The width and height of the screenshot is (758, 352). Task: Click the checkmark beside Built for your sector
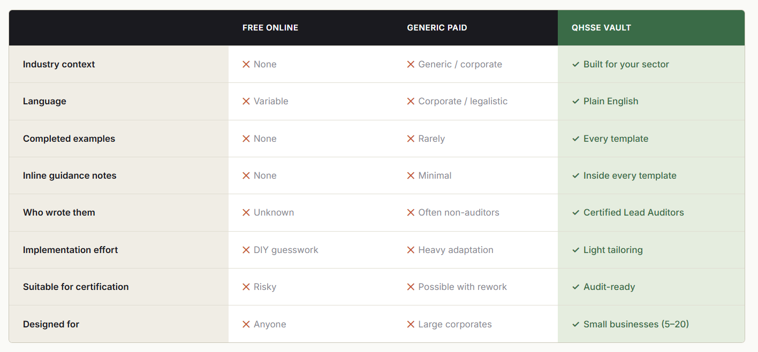576,64
